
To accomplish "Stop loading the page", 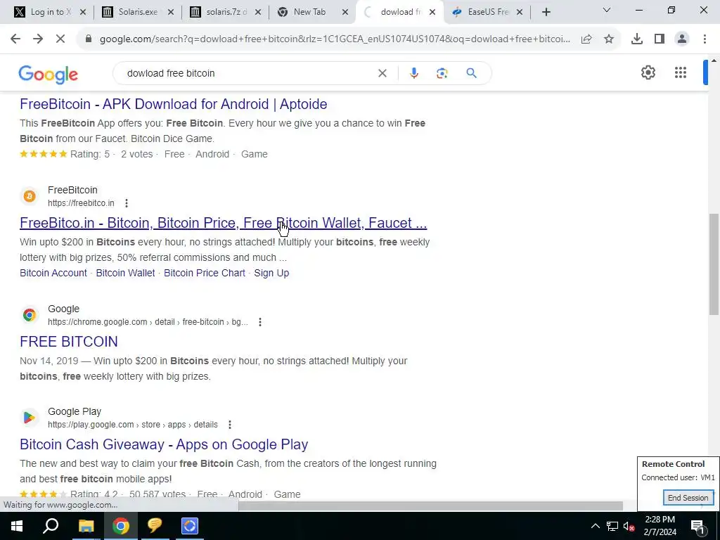I will click(60, 39).
